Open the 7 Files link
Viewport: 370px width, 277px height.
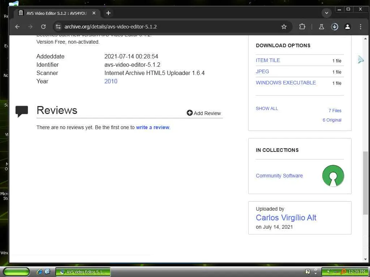click(x=335, y=110)
